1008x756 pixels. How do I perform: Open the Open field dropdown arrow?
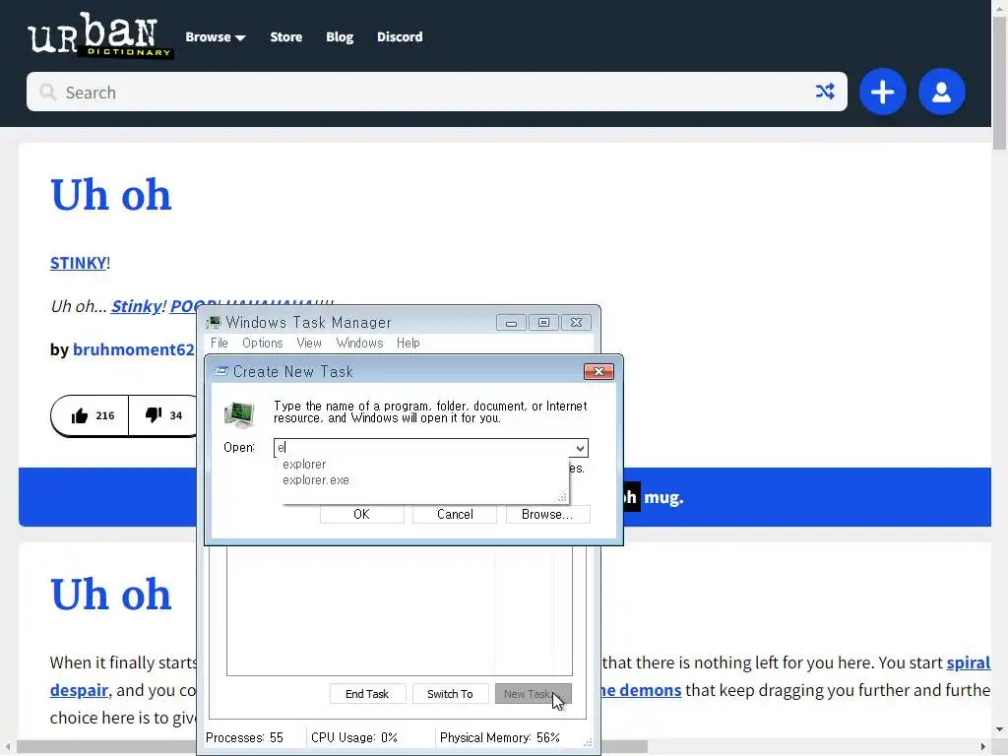580,448
